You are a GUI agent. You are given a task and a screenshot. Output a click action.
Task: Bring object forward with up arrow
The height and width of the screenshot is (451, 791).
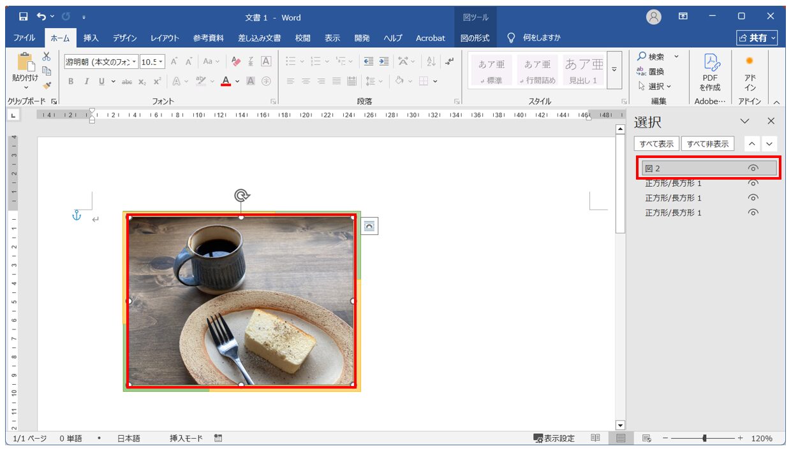pyautogui.click(x=753, y=144)
